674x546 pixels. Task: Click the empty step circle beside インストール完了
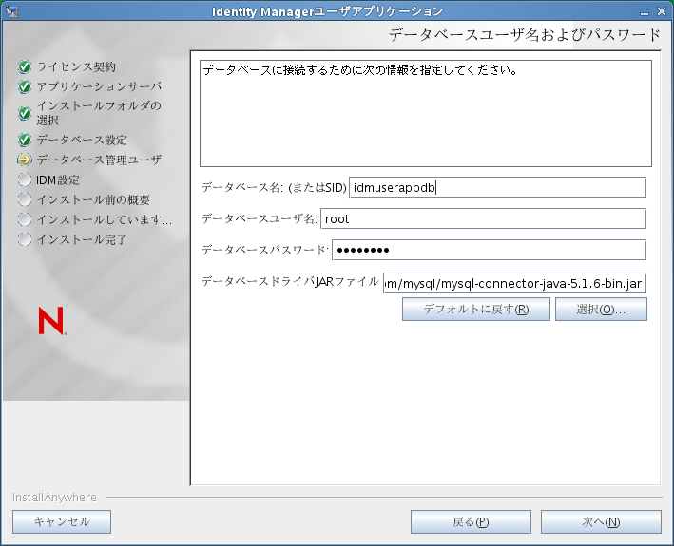pyautogui.click(x=25, y=239)
